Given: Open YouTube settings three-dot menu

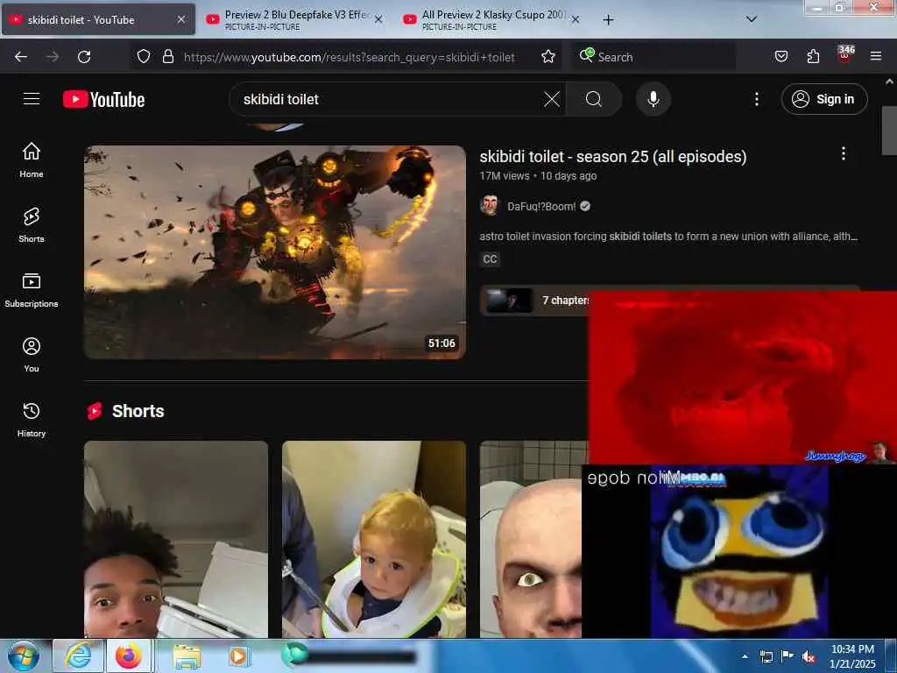Looking at the screenshot, I should pyautogui.click(x=756, y=100).
